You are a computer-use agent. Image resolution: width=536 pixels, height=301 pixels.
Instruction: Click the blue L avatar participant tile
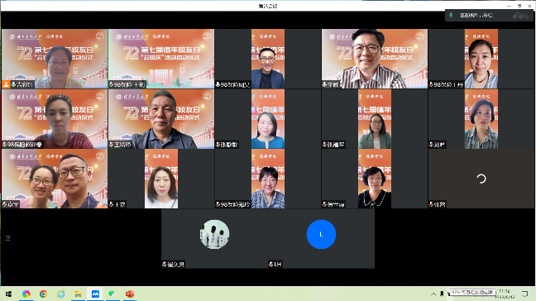pos(321,238)
